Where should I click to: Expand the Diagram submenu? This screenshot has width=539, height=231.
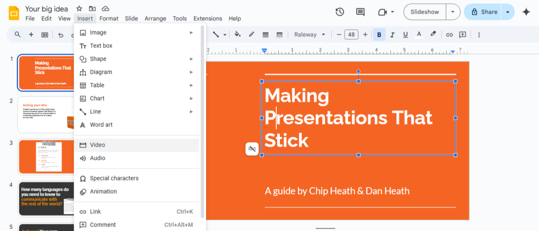point(136,72)
